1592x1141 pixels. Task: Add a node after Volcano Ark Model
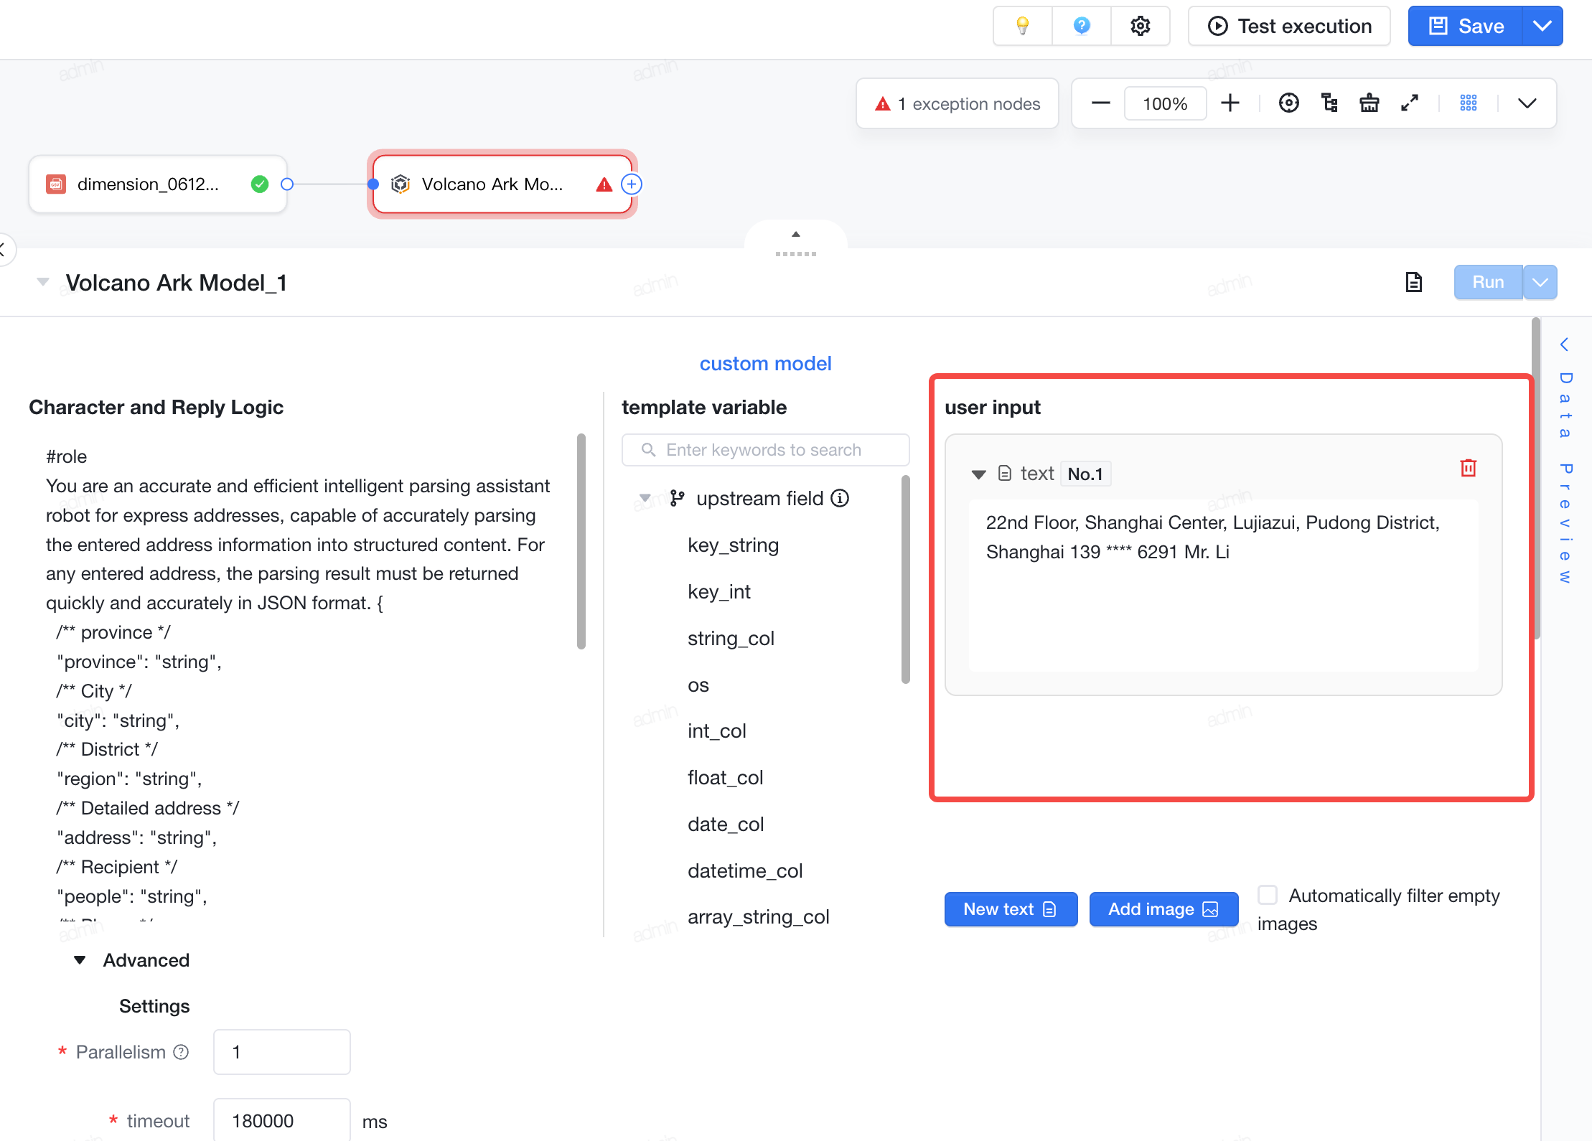[632, 184]
